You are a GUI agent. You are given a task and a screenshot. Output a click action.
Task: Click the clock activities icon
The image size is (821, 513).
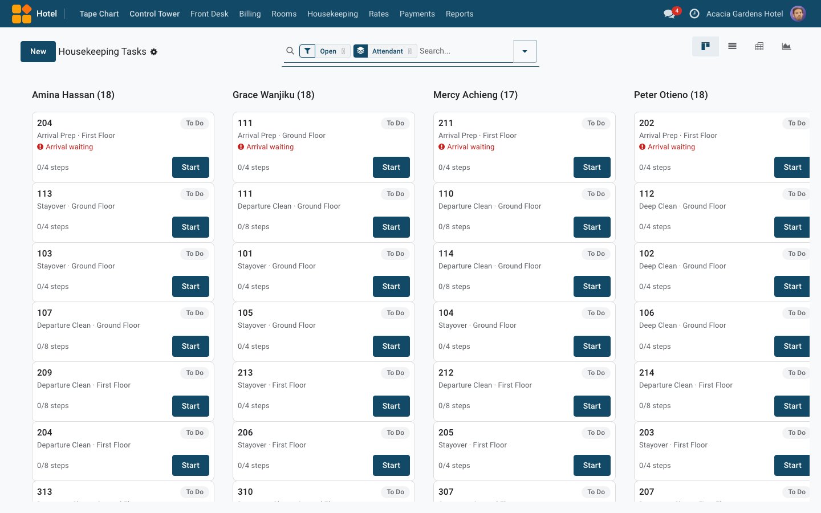(694, 14)
